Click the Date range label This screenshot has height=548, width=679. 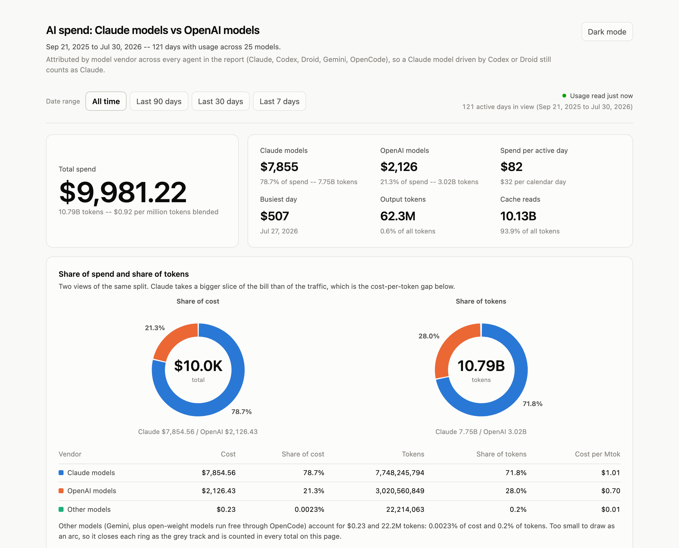click(x=63, y=101)
